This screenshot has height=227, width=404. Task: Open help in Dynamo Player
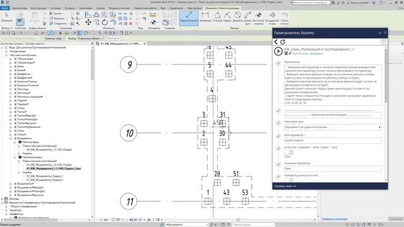[x=383, y=42]
